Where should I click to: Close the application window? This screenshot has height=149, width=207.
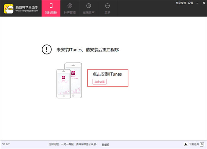(203, 3)
